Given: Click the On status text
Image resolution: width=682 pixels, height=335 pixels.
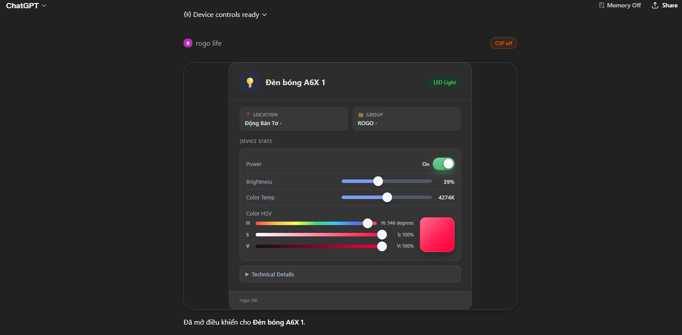Looking at the screenshot, I should (x=426, y=164).
